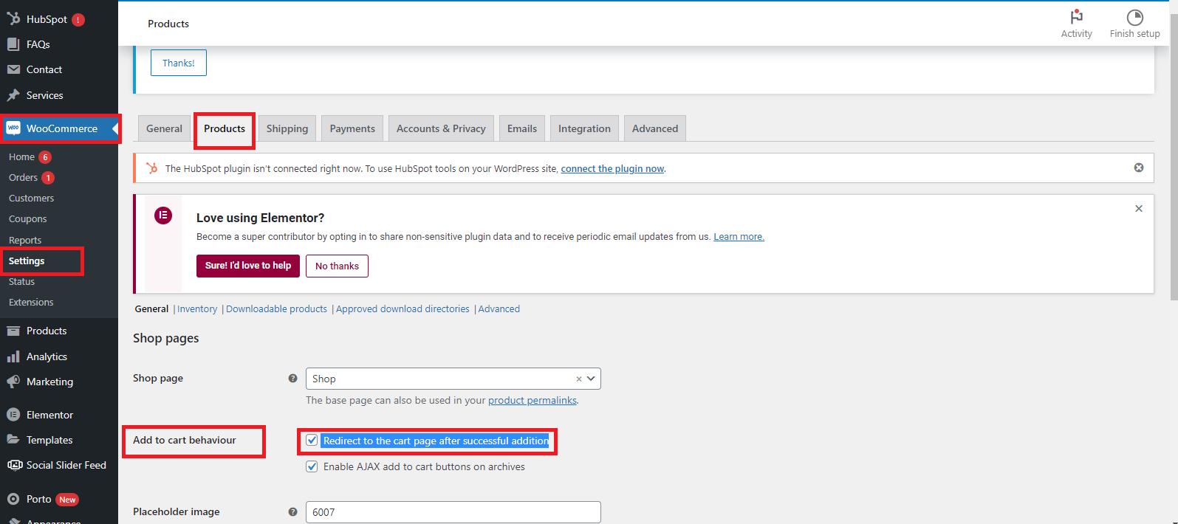
Task: Click the HubSpot icon in the orange notice
Action: 152,168
